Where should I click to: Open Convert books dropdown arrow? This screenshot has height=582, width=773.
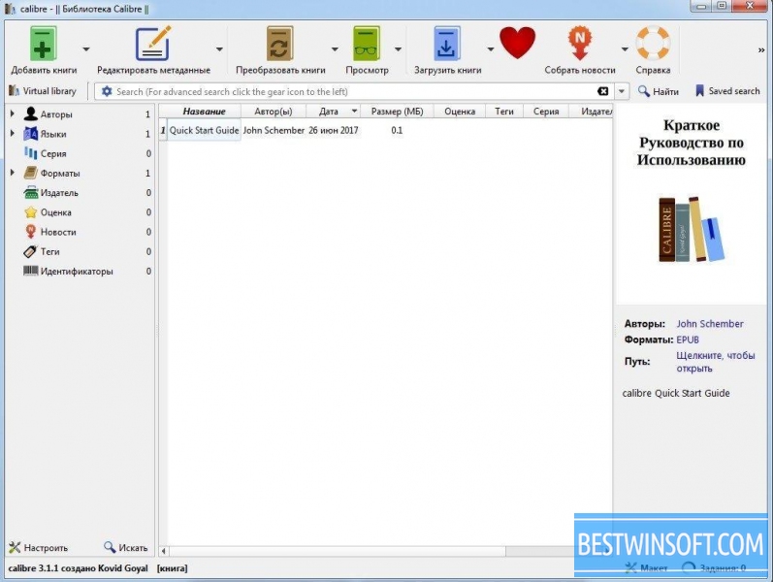335,48
